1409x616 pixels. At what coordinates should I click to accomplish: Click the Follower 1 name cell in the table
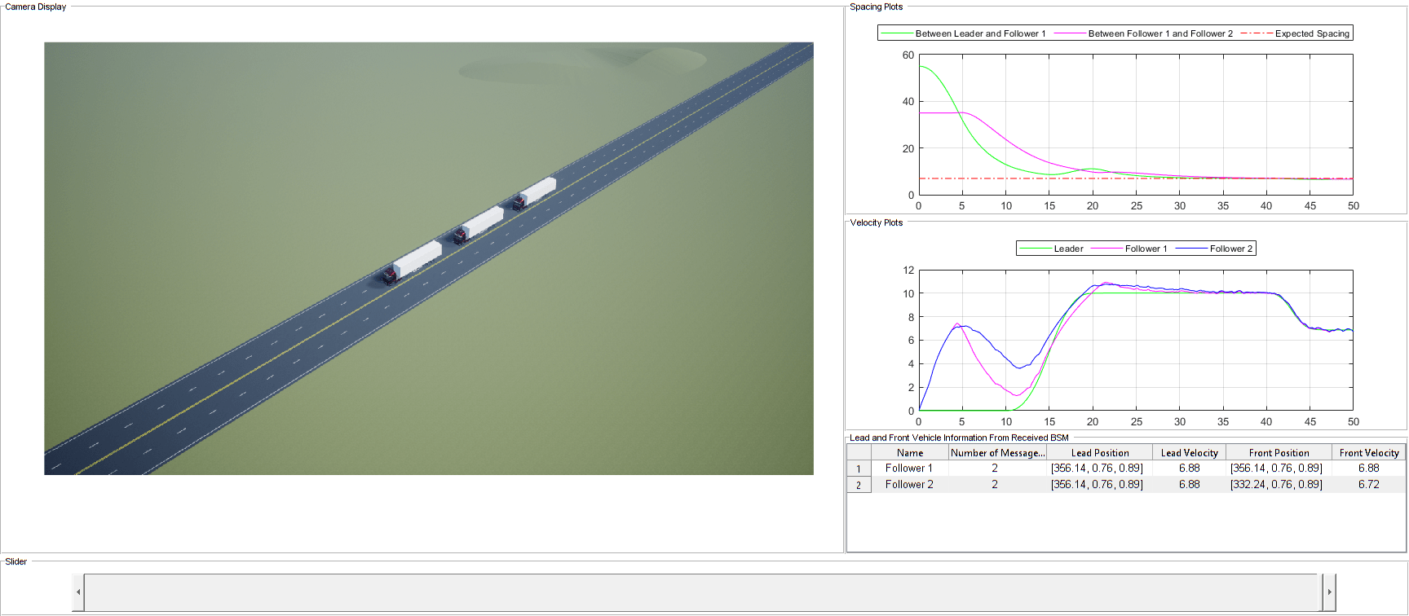[x=910, y=469]
